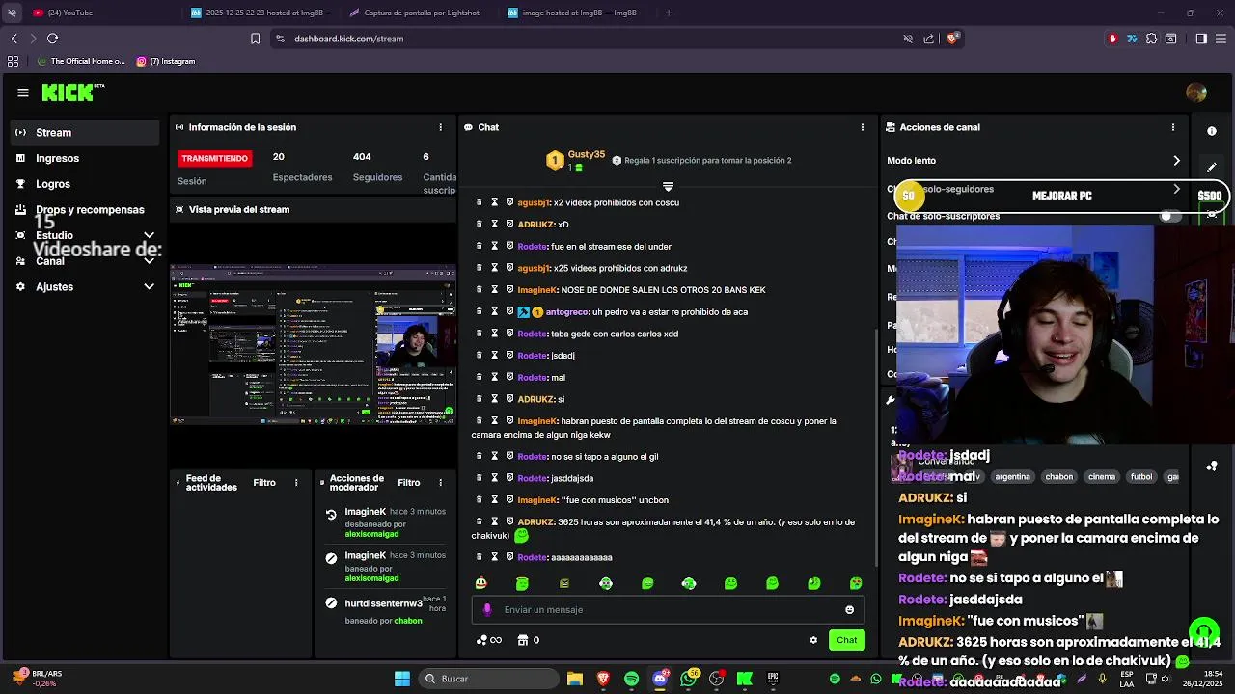Open Discord from the taskbar

(660, 679)
